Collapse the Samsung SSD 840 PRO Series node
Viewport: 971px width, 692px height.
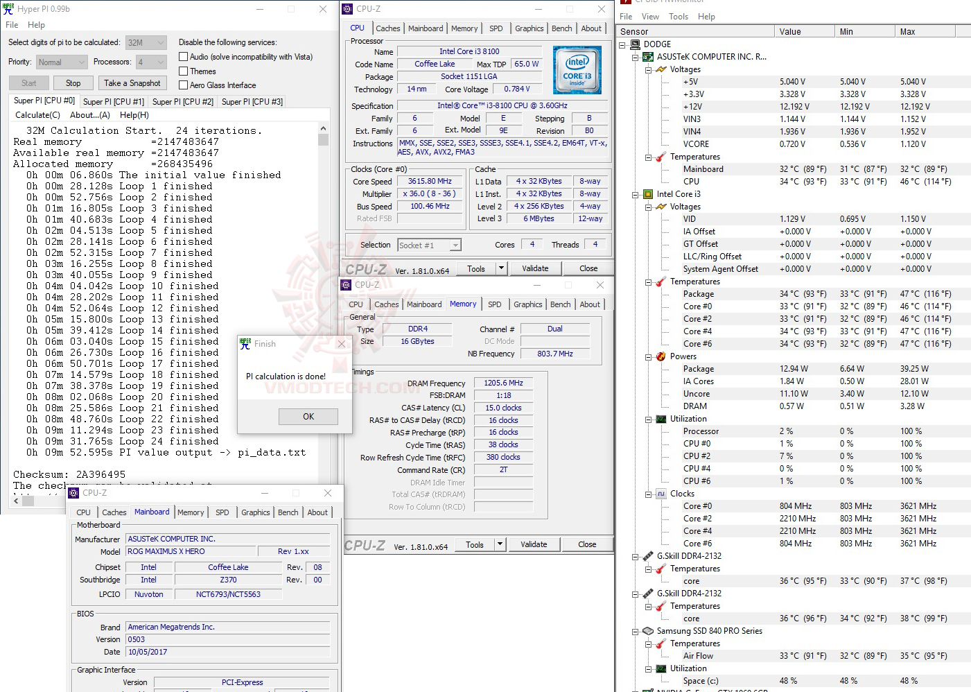(636, 631)
